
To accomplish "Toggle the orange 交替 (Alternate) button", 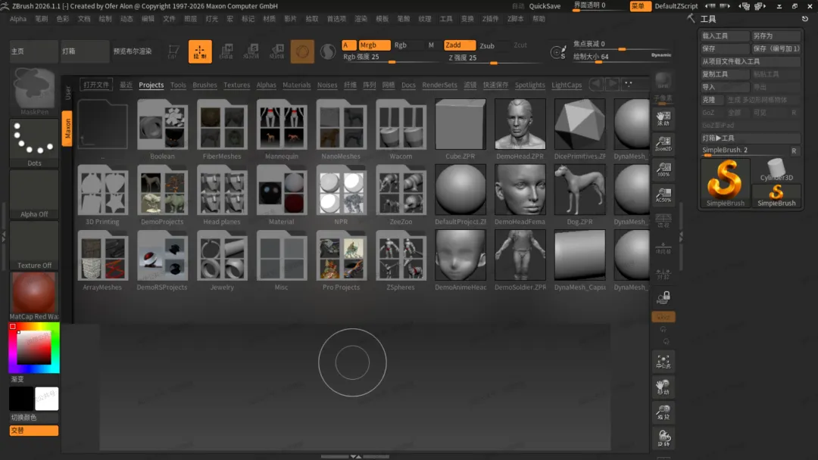I will tap(34, 430).
